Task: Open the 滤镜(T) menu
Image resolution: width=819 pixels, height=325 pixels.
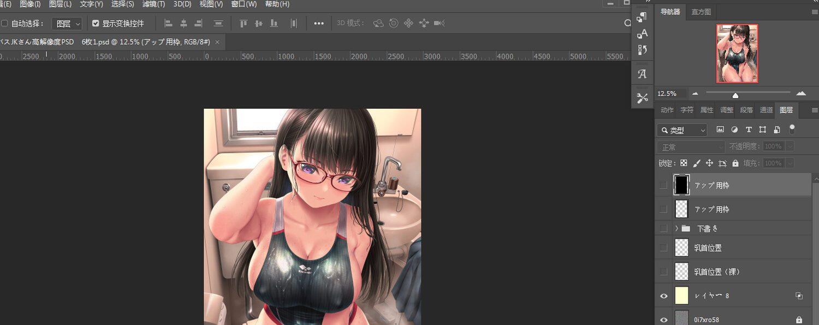Action: point(153,4)
